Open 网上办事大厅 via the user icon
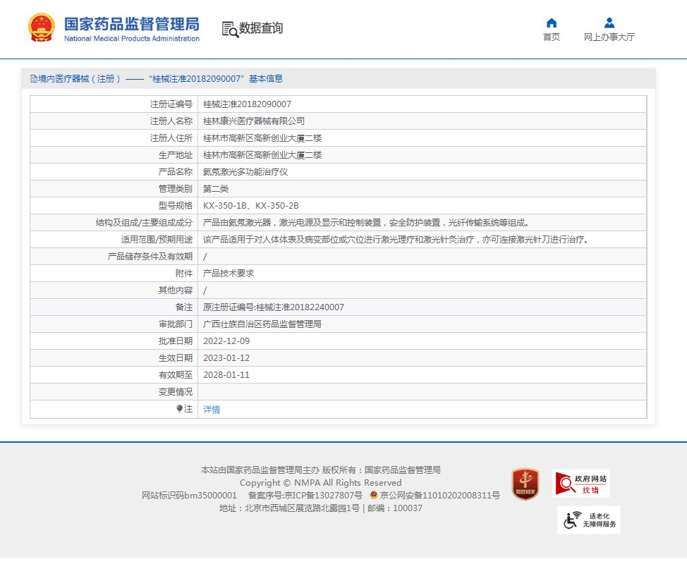Image resolution: width=687 pixels, height=576 pixels. (609, 23)
